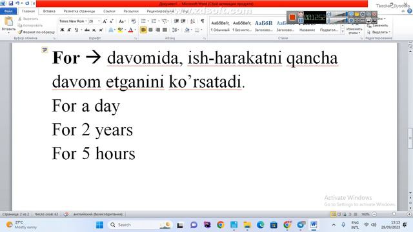This screenshot has height=232, width=413.
Task: Open the font color dropdown arrow
Action: pos(136,30)
